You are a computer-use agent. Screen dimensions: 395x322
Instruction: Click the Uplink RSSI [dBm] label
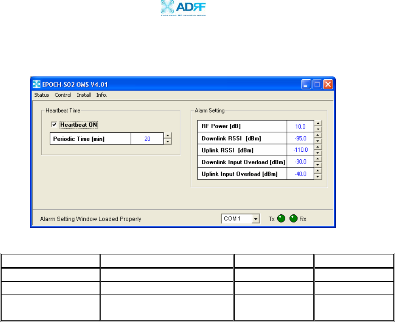(x=227, y=150)
